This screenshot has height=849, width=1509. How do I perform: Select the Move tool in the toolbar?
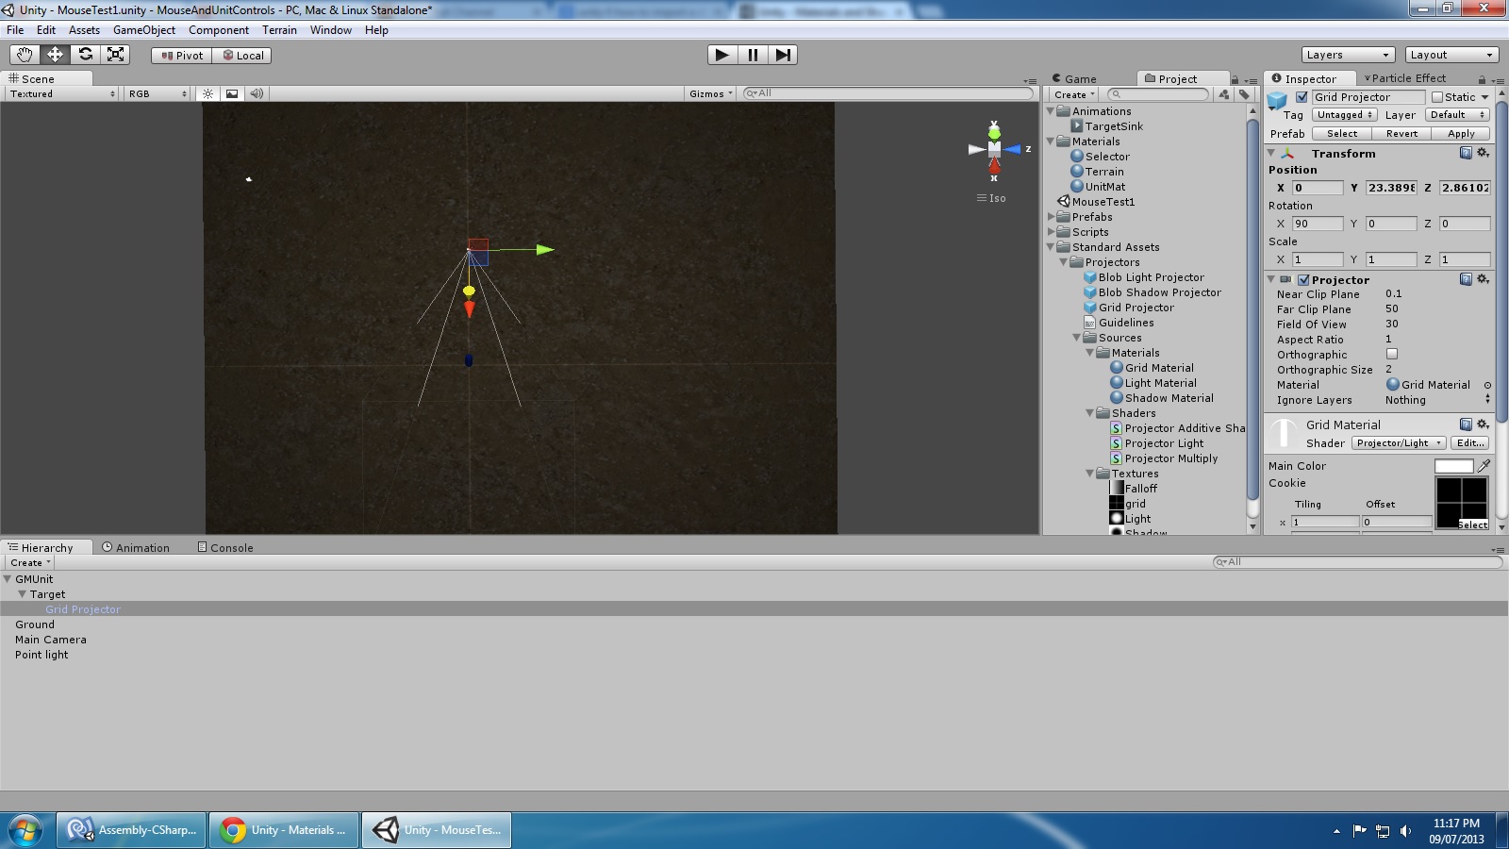point(55,54)
